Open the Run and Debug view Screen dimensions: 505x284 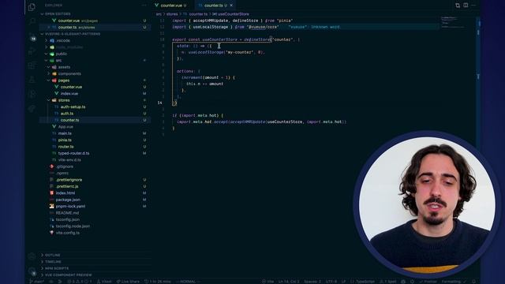[32, 50]
